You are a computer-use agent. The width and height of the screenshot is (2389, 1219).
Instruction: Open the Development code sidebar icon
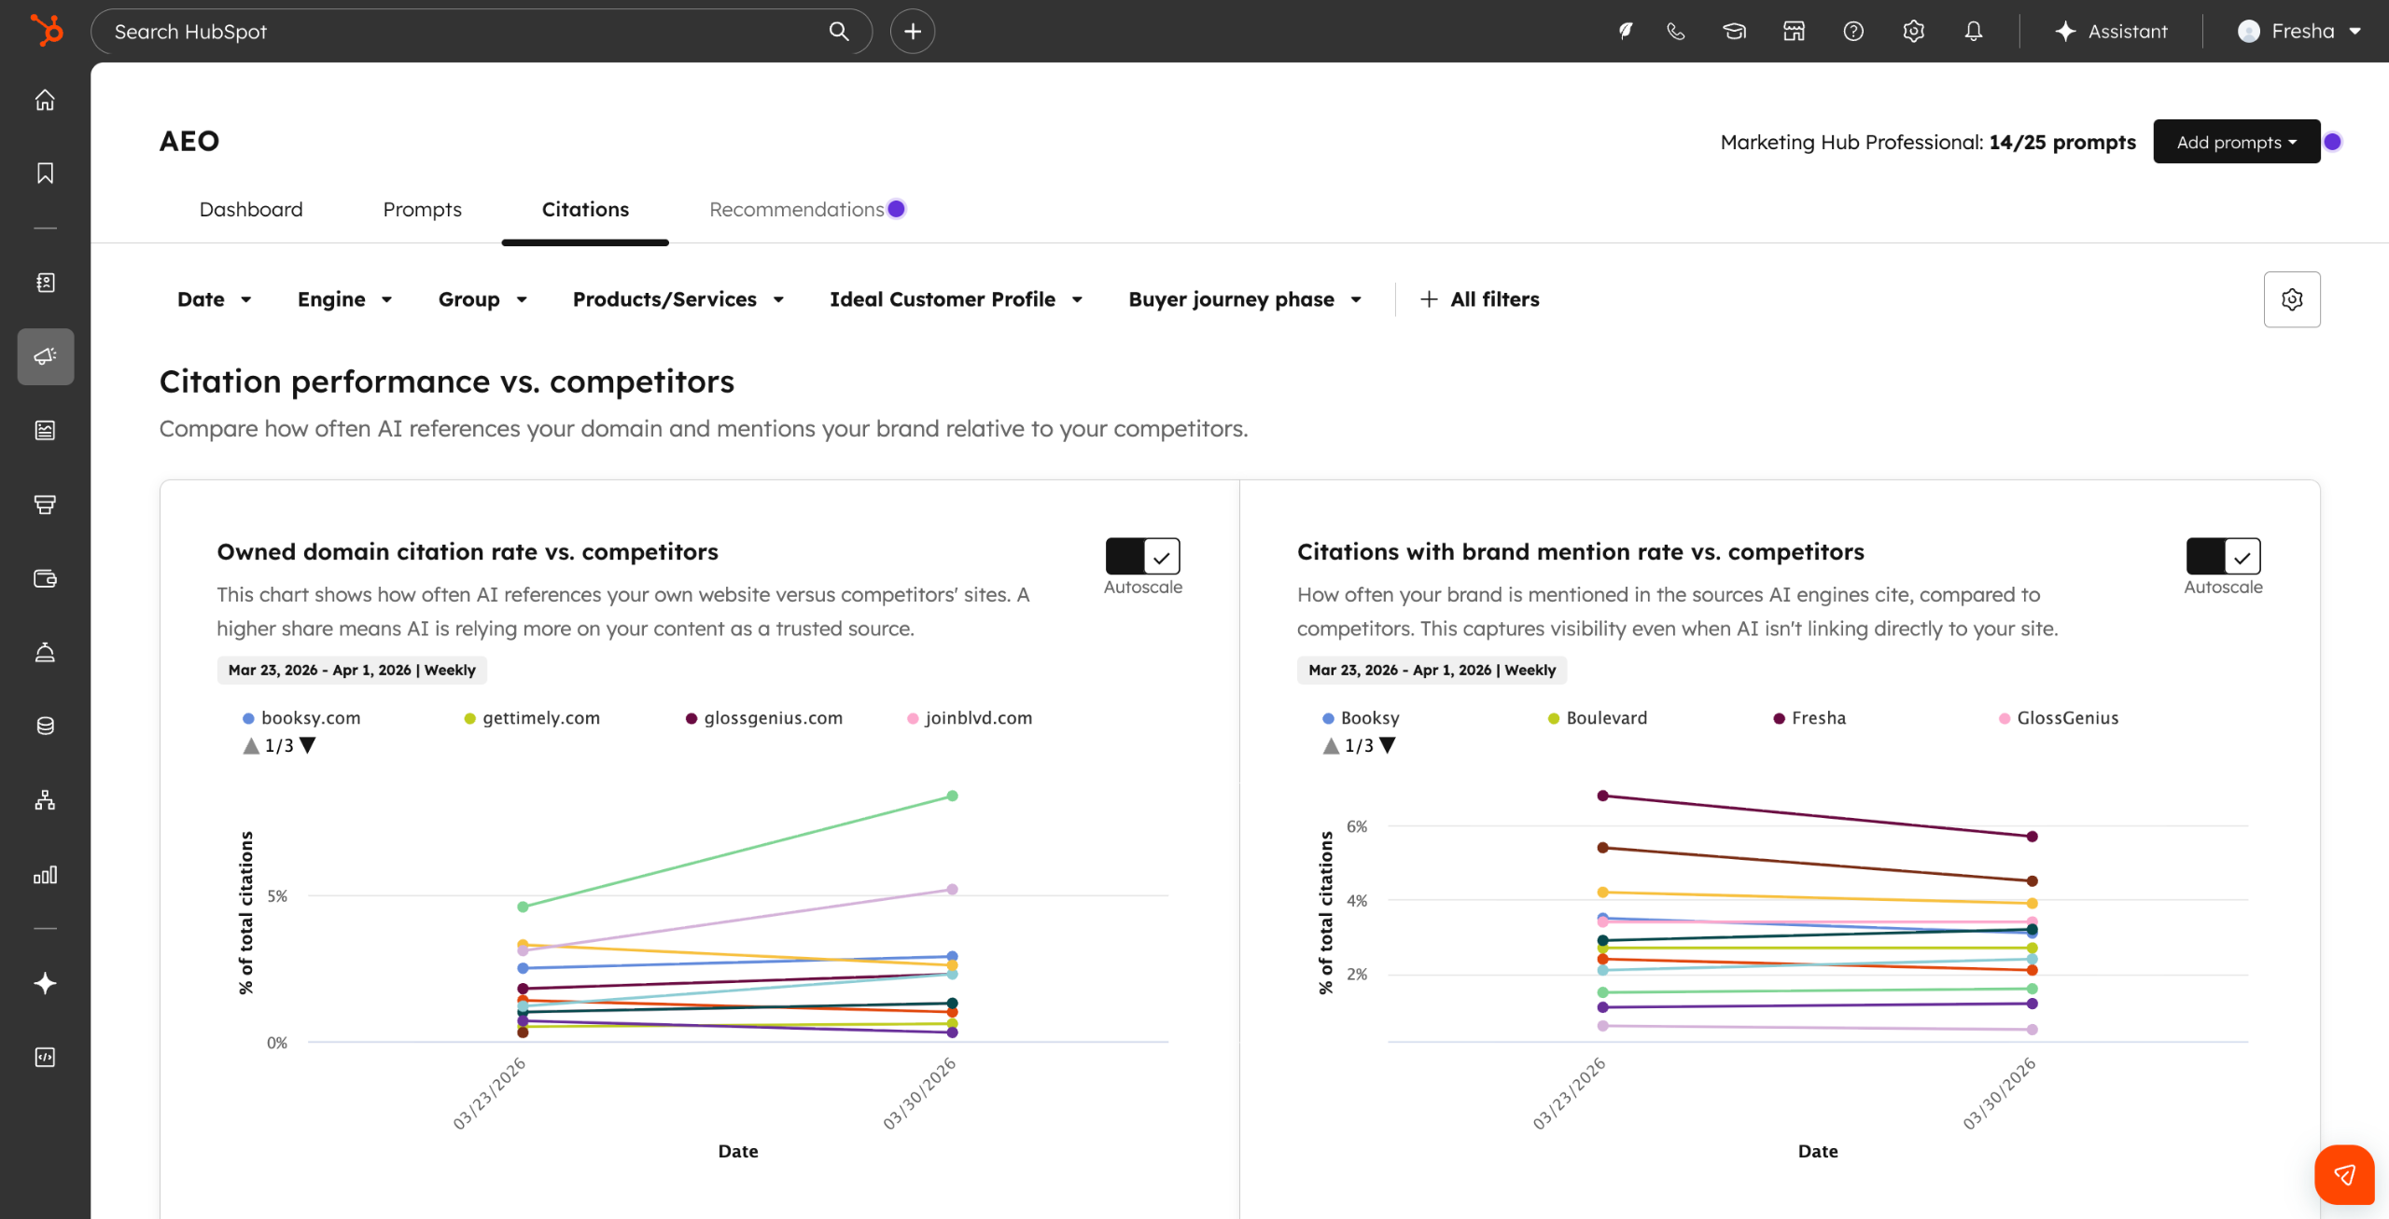point(45,1057)
